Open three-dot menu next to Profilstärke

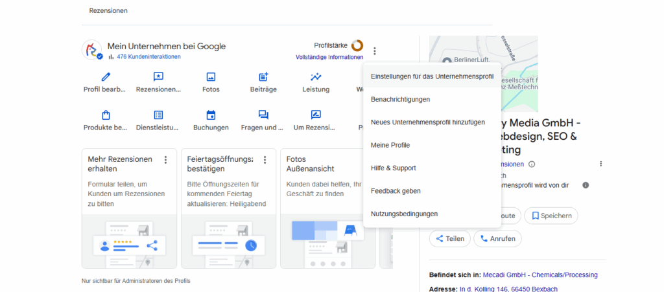375,51
